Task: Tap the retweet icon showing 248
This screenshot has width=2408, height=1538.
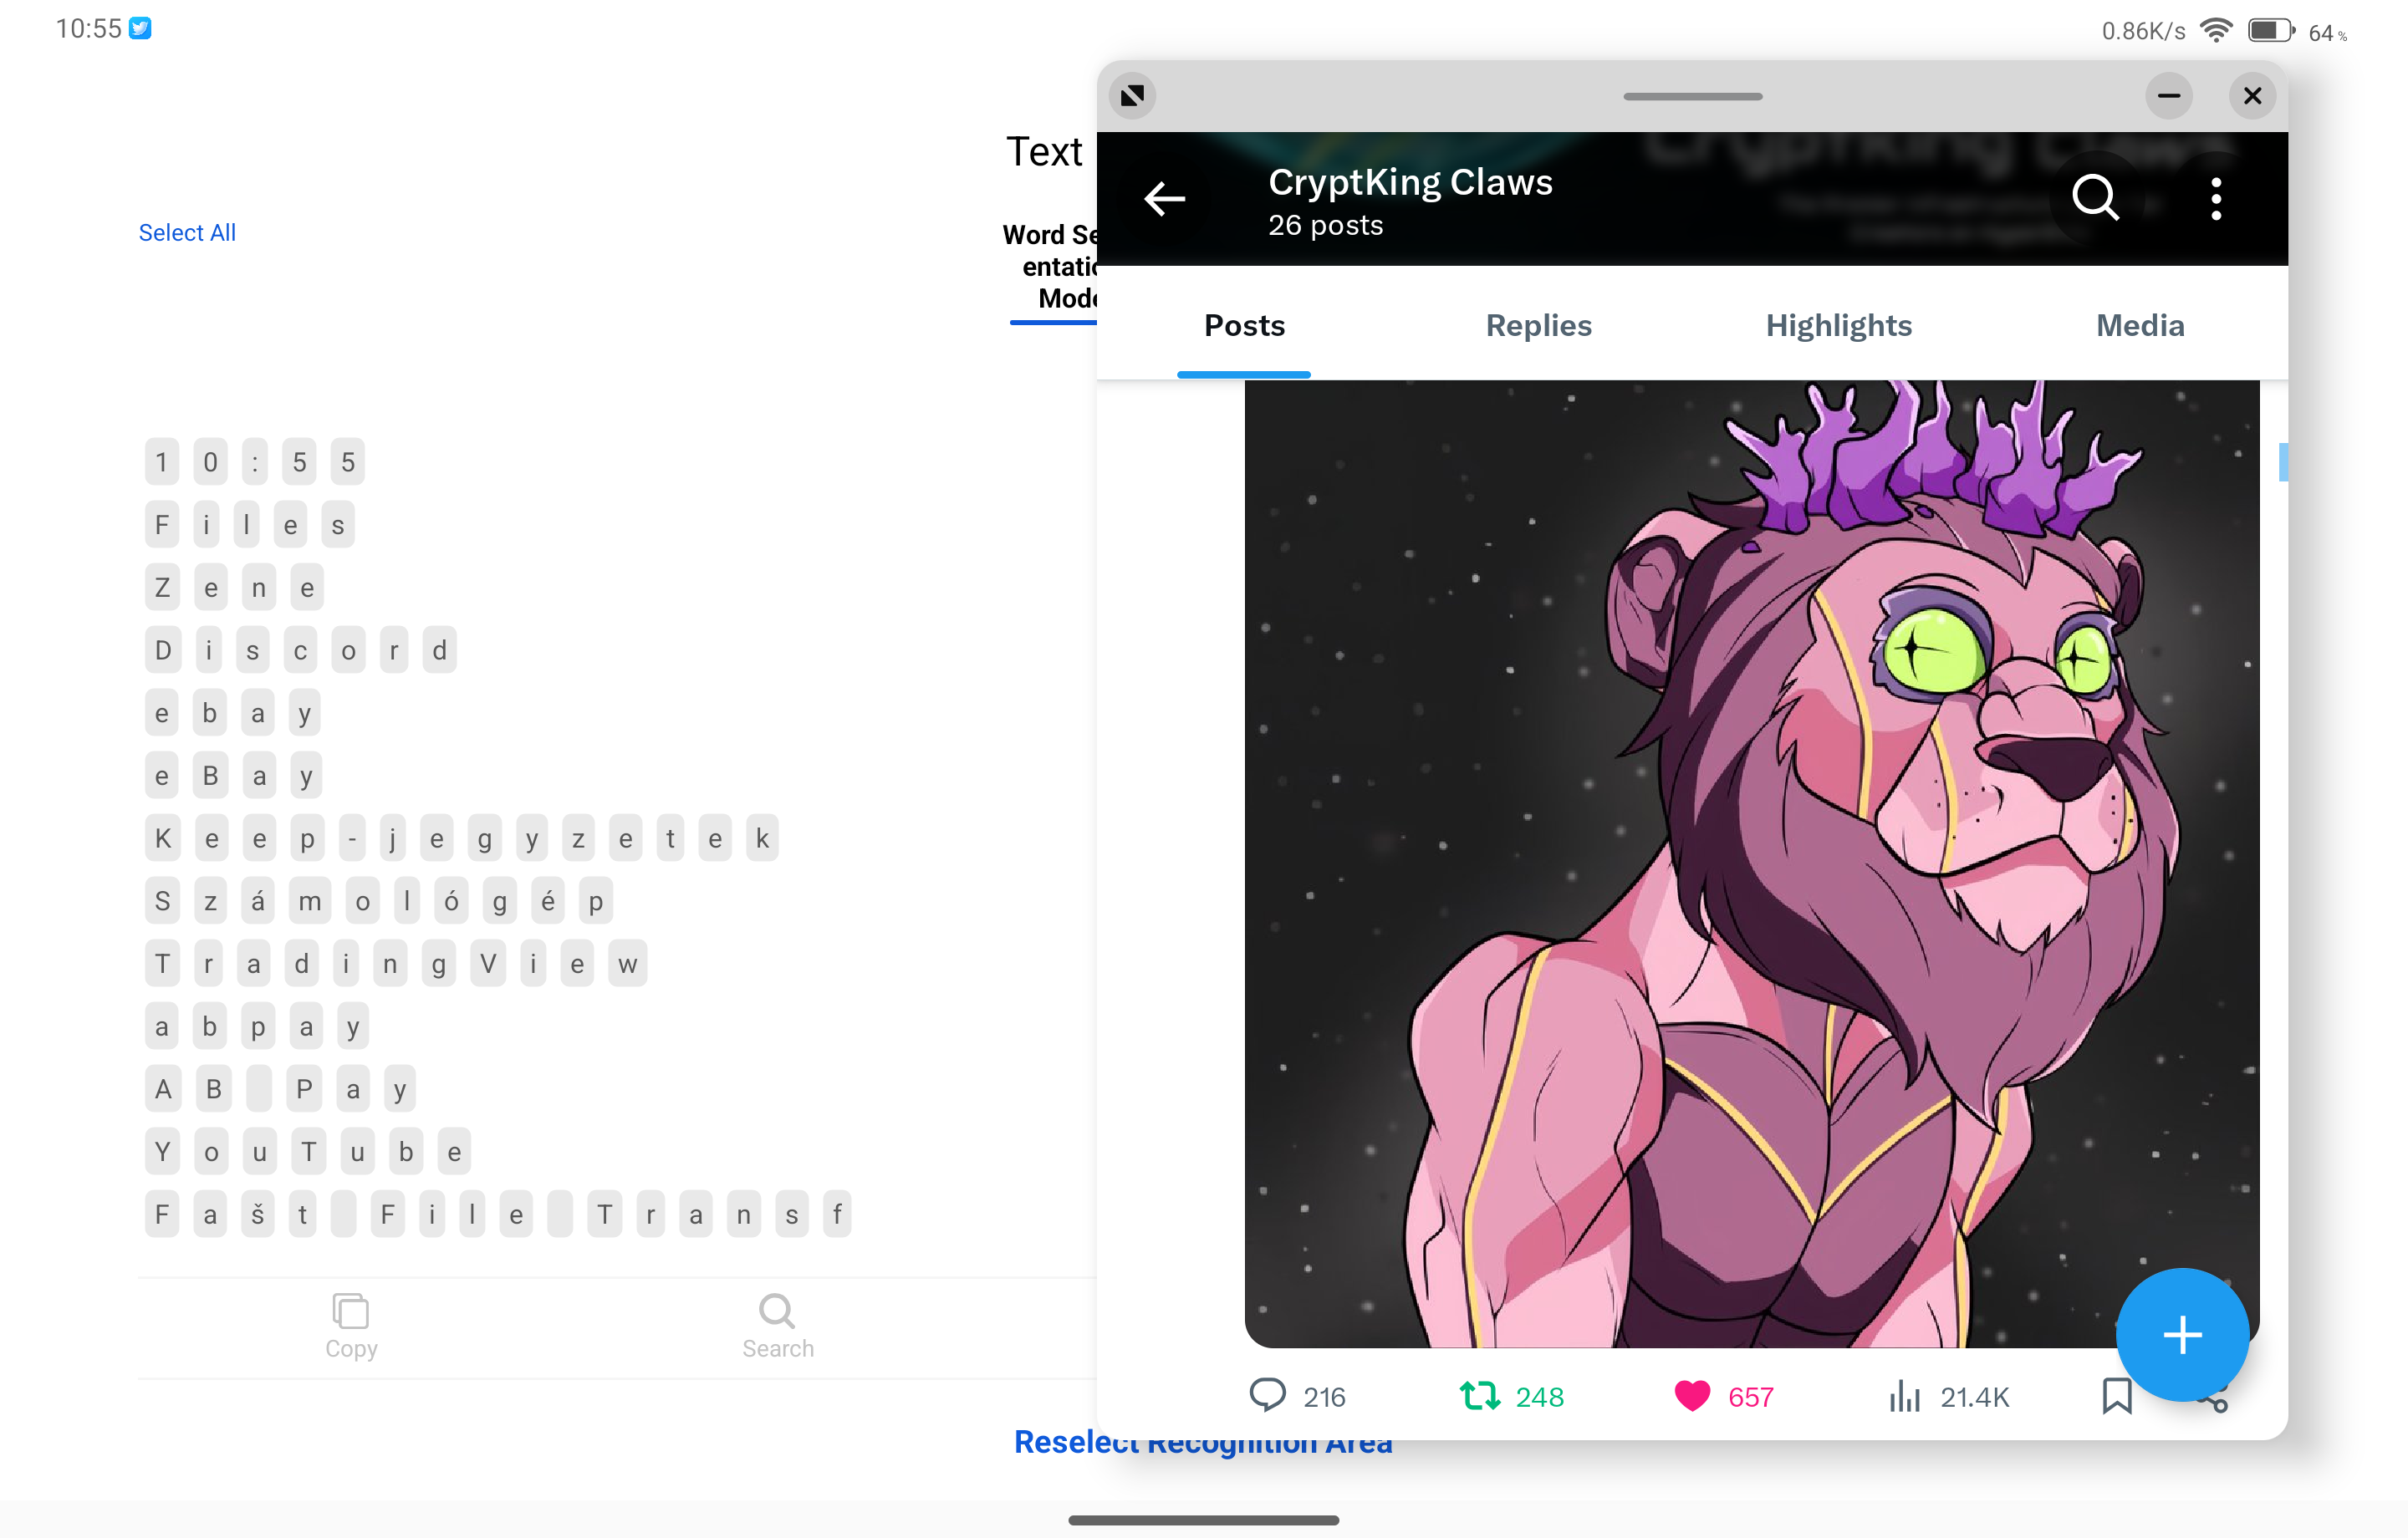Action: tap(1479, 1395)
